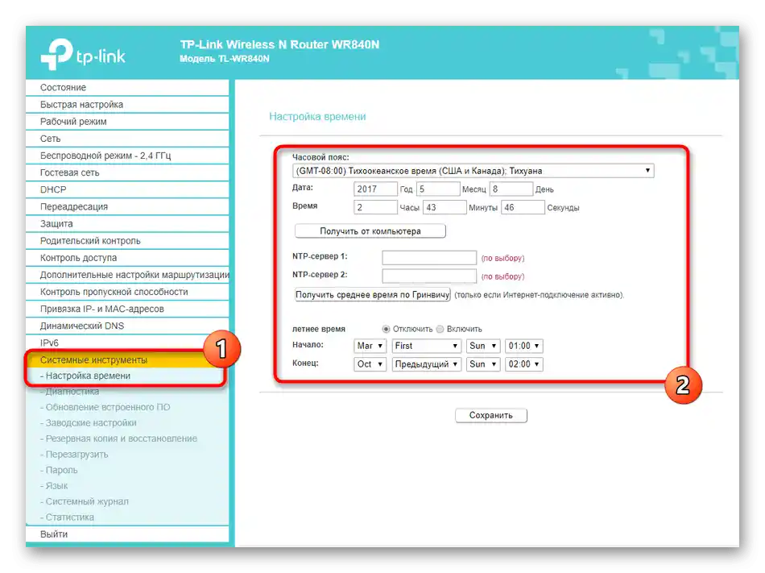Open the Язык submenu
765x573 pixels.
pos(54,486)
